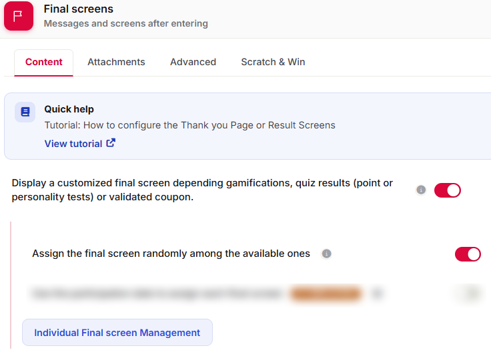This screenshot has height=356, width=491.
Task: Go to the Scratch & Win tab
Action: [x=273, y=62]
